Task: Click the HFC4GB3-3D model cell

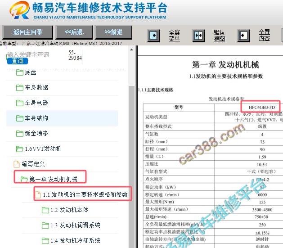Action: pos(261,108)
